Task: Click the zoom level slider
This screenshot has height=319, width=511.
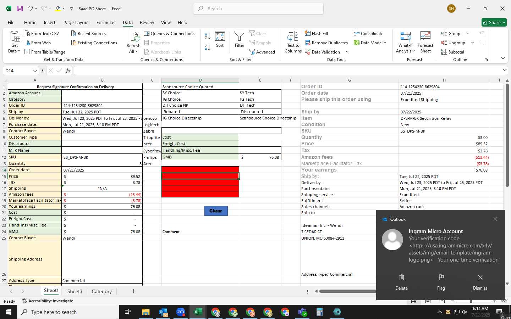Action: [471, 301]
